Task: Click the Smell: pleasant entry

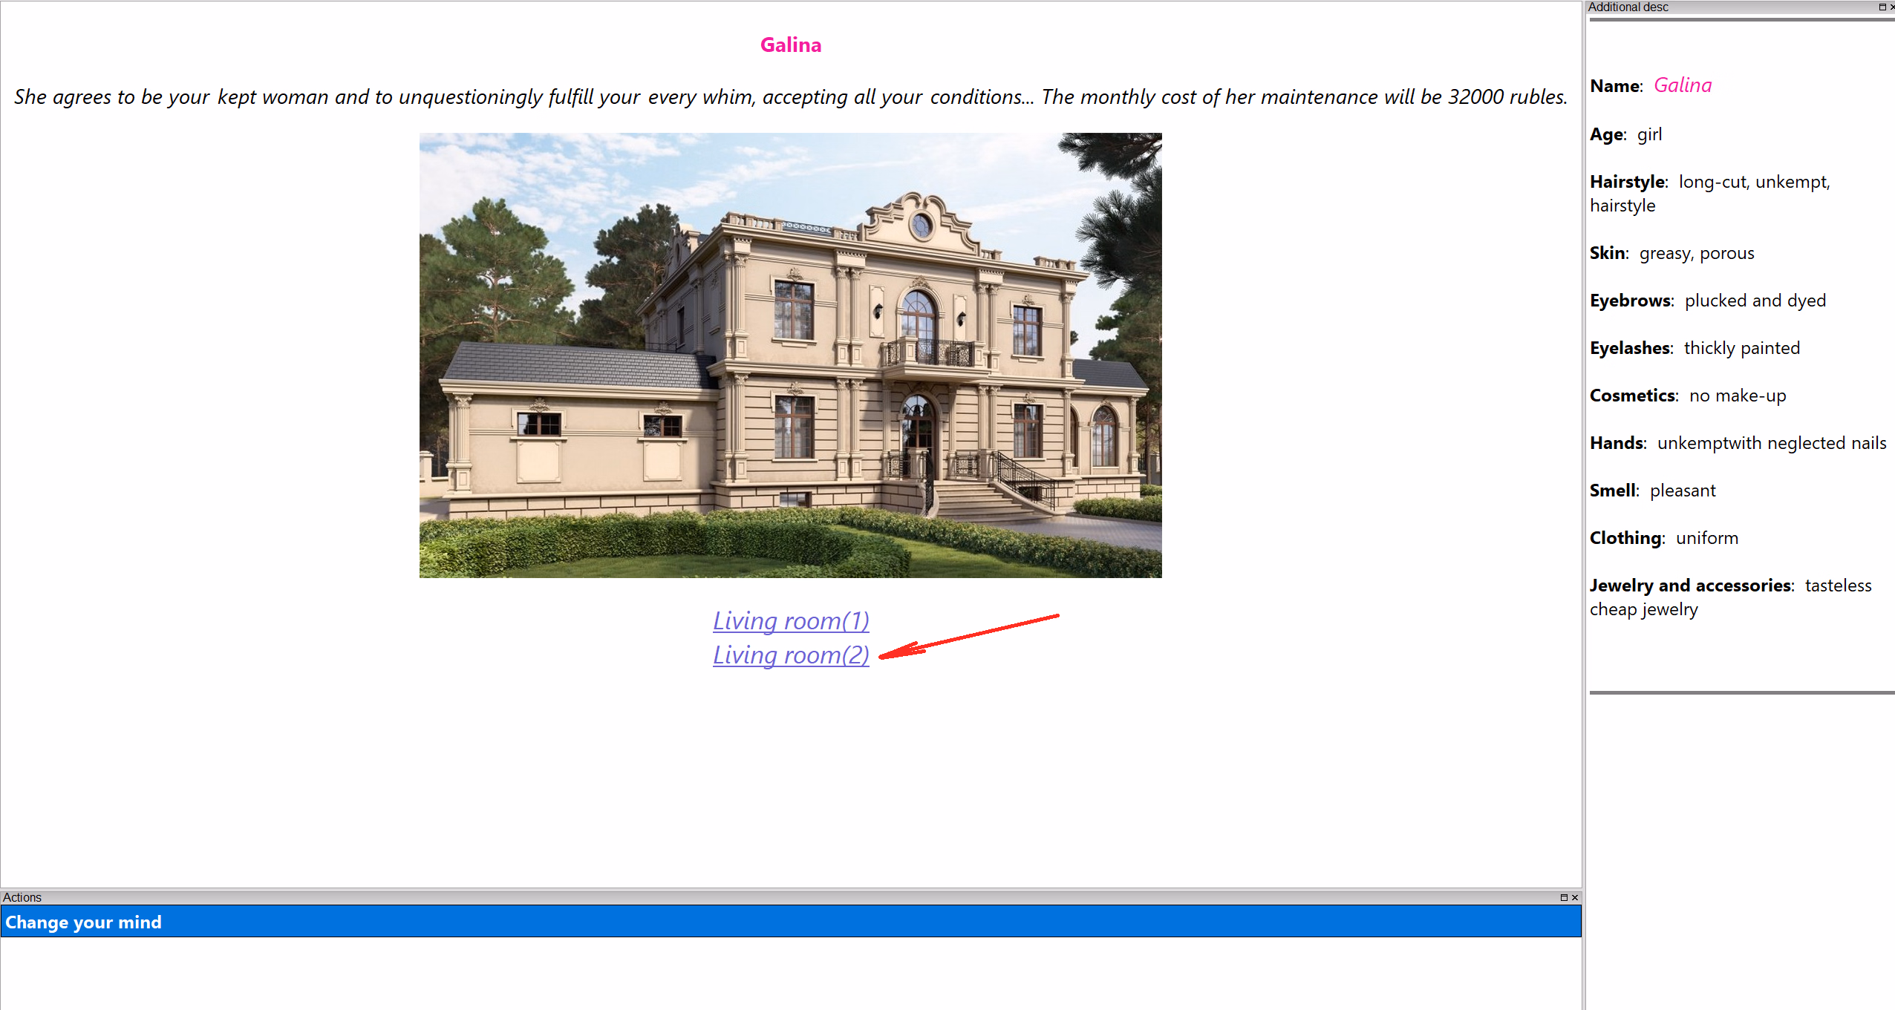Action: point(1652,491)
